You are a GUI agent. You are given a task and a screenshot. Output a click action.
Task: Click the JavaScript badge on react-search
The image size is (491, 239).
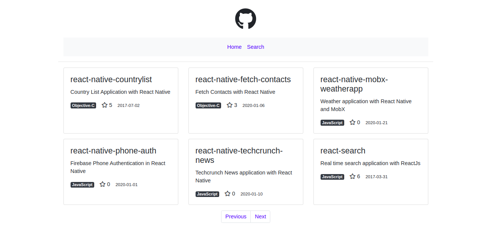332,177
